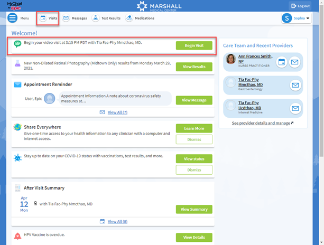Screen dimensions: 324x245
Task: Click Learn More for Share Everywhere
Action: click(194, 128)
